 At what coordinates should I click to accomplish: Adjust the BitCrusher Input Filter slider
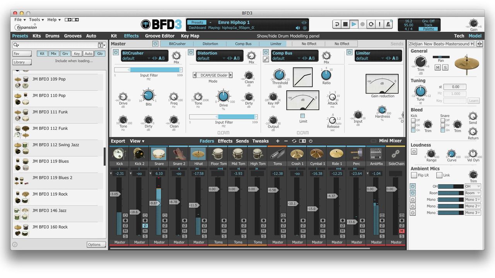pyautogui.click(x=148, y=69)
